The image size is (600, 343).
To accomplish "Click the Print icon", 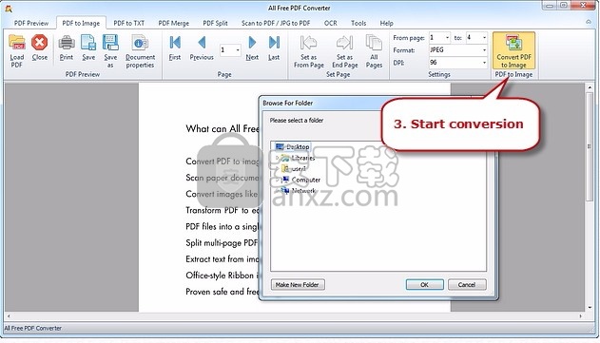I will click(67, 48).
